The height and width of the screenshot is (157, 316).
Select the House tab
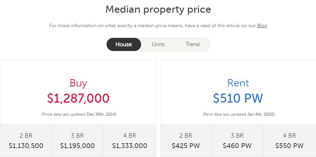pyautogui.click(x=124, y=44)
